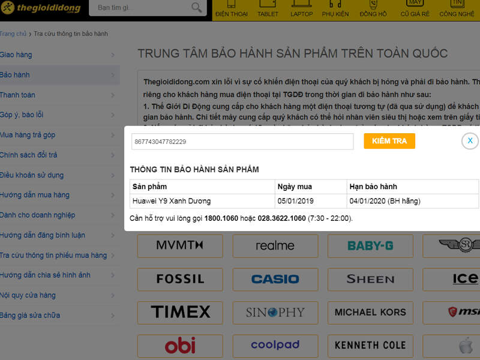Go to Trang chủ breadcrumb link

[x=13, y=34]
